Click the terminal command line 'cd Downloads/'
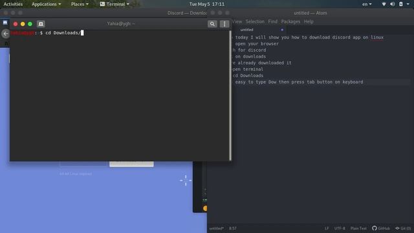Screen dimensions: 414x233 pos(63,33)
